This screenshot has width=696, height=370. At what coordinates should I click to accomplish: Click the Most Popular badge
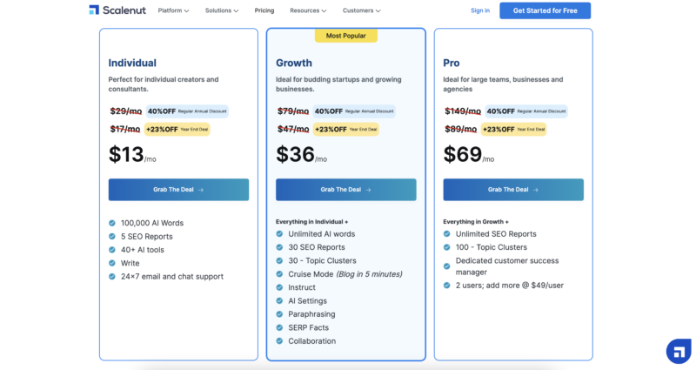click(x=346, y=36)
